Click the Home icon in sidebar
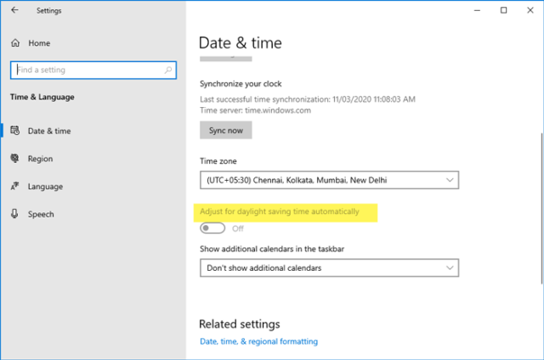Screen dimensions: 544x360 (x=15, y=42)
